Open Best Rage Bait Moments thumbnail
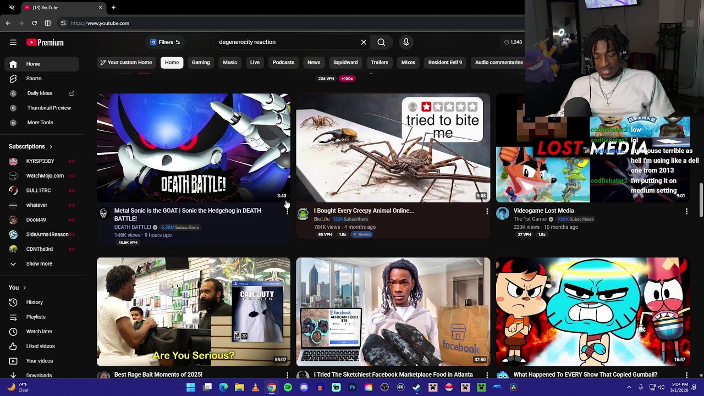The height and width of the screenshot is (396, 704). point(194,312)
